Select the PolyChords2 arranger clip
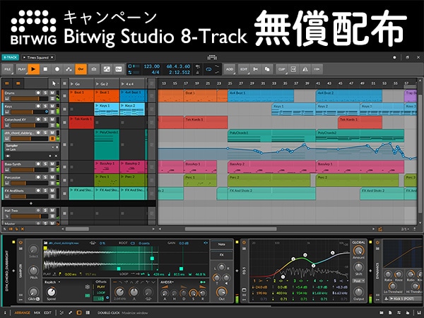Image resolution: width=424 pixels, height=318 pixels. point(360,136)
